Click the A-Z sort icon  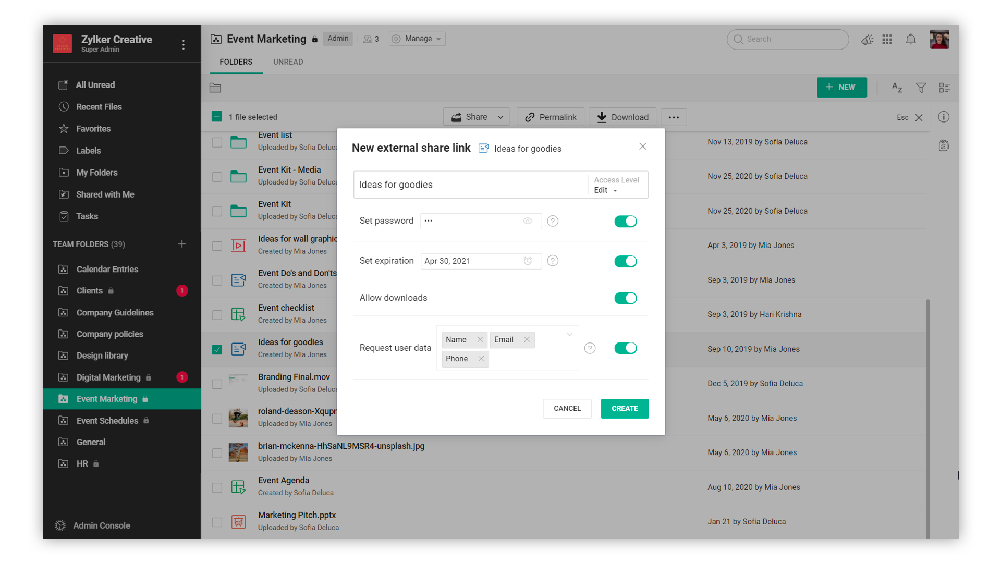(897, 88)
